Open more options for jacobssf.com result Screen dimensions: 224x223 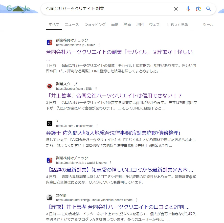pyautogui.click(x=96, y=89)
